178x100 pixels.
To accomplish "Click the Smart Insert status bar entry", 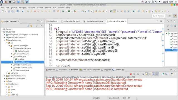I will tap(114, 98).
